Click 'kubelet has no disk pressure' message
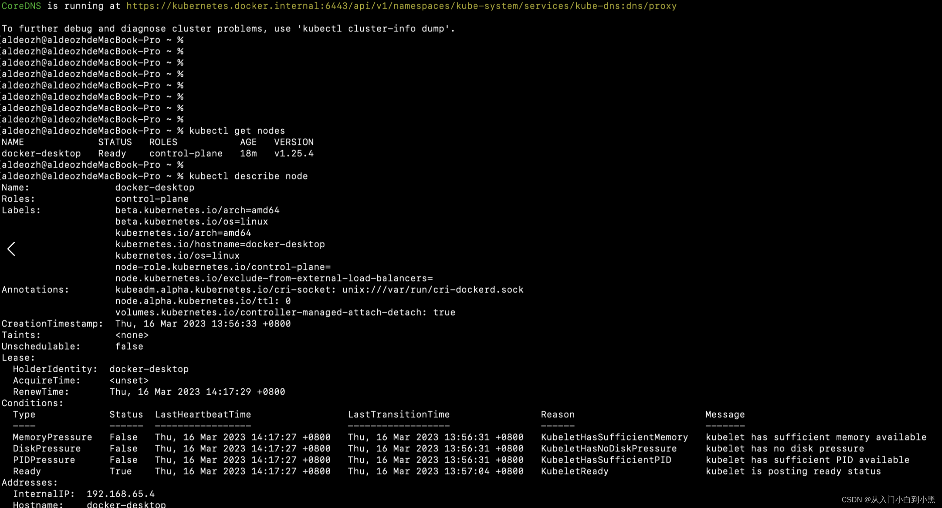This screenshot has width=942, height=508. (x=784, y=449)
